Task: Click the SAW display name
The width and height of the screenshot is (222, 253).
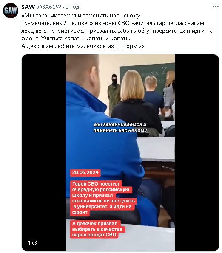Action: [x=28, y=7]
